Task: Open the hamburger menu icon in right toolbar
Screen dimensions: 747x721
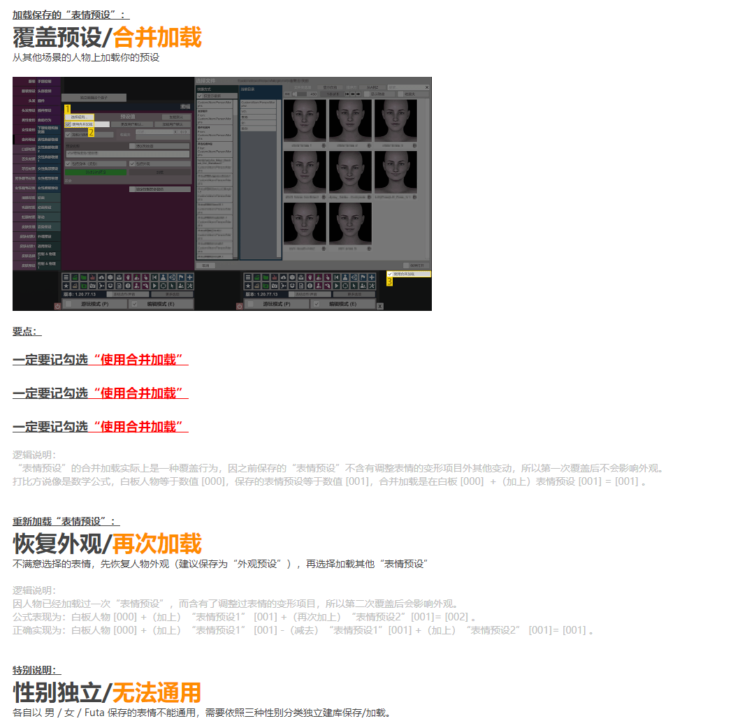Action: 248,277
